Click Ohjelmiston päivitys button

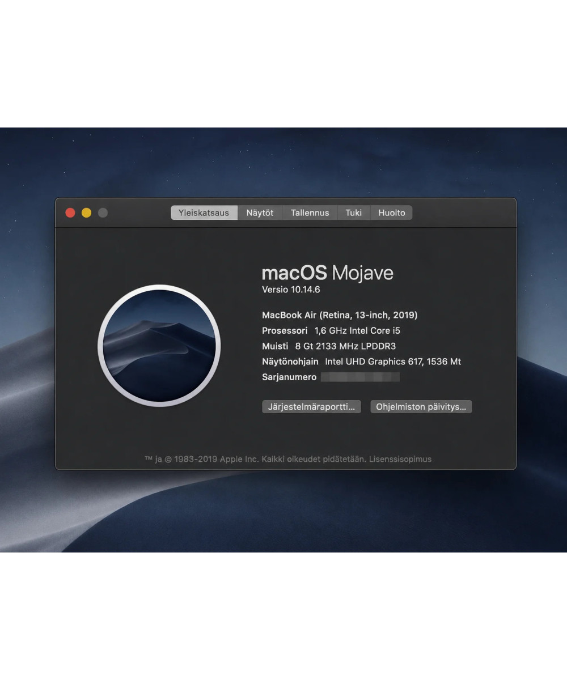click(421, 407)
